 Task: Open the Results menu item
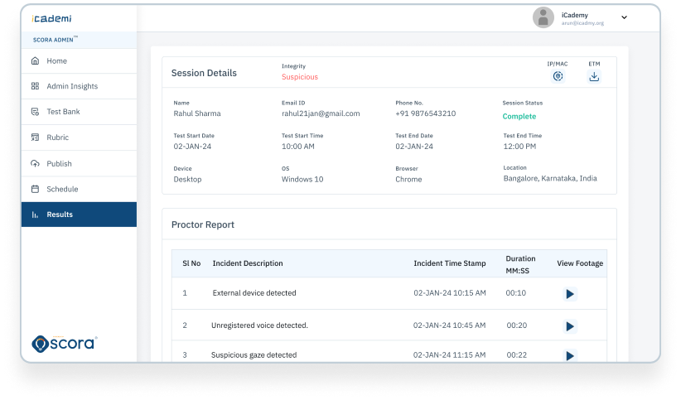click(x=60, y=214)
